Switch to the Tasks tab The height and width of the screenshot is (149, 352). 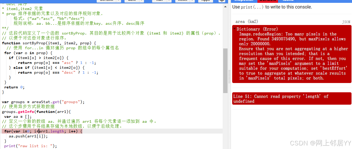[x=288, y=1]
